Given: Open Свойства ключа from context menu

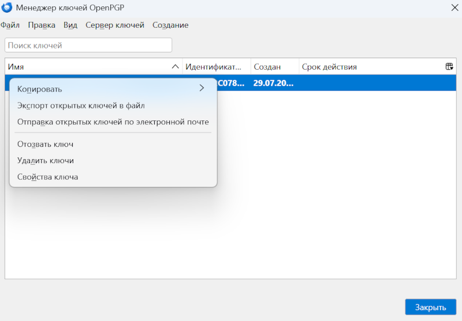Looking at the screenshot, I should (113, 177).
